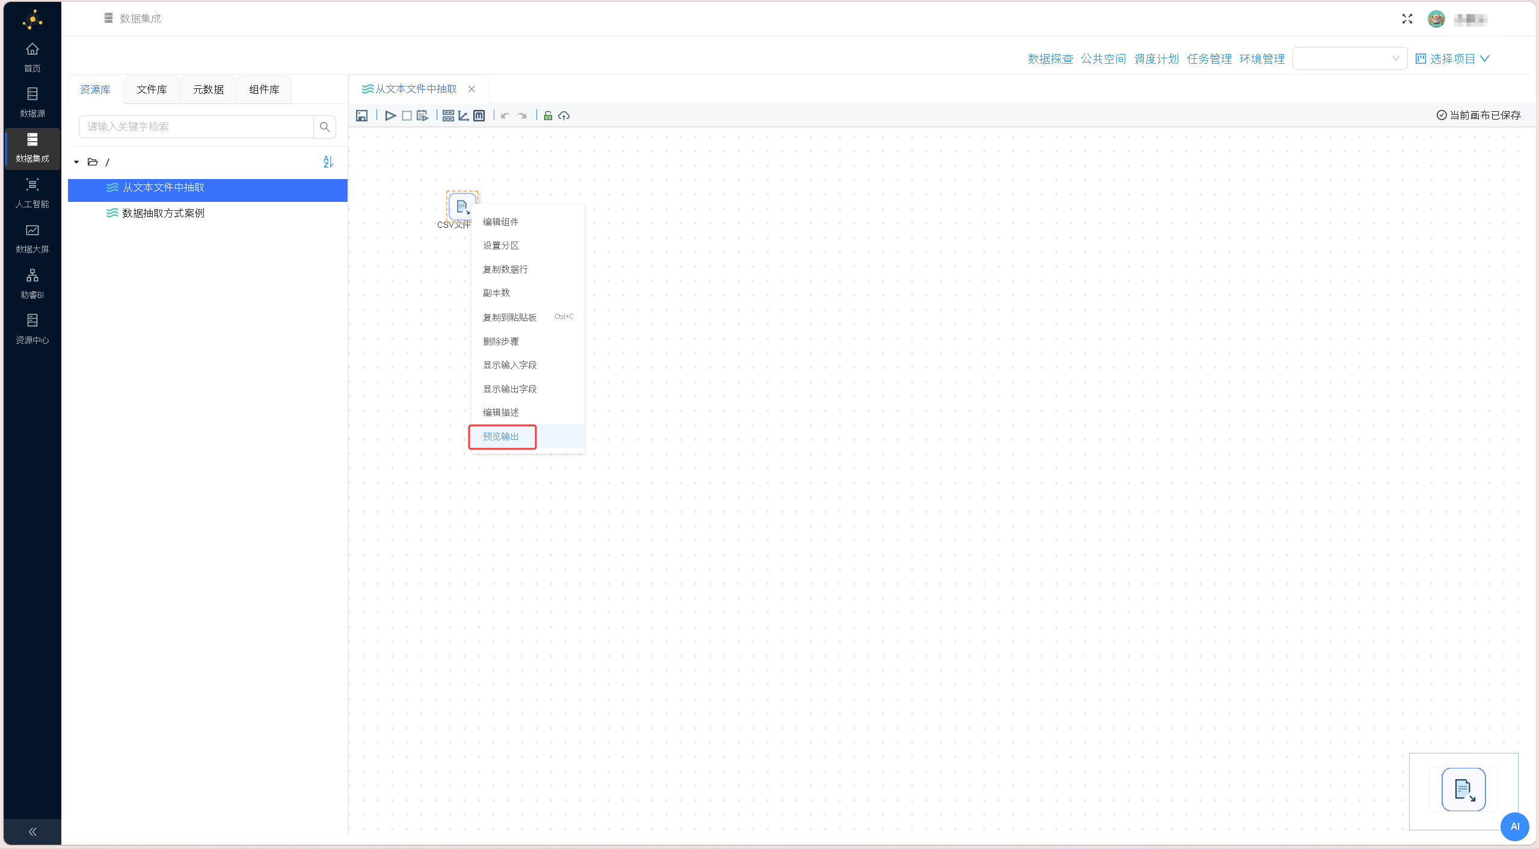The image size is (1539, 849).
Task: Open the 数据探查 link
Action: point(1050,58)
